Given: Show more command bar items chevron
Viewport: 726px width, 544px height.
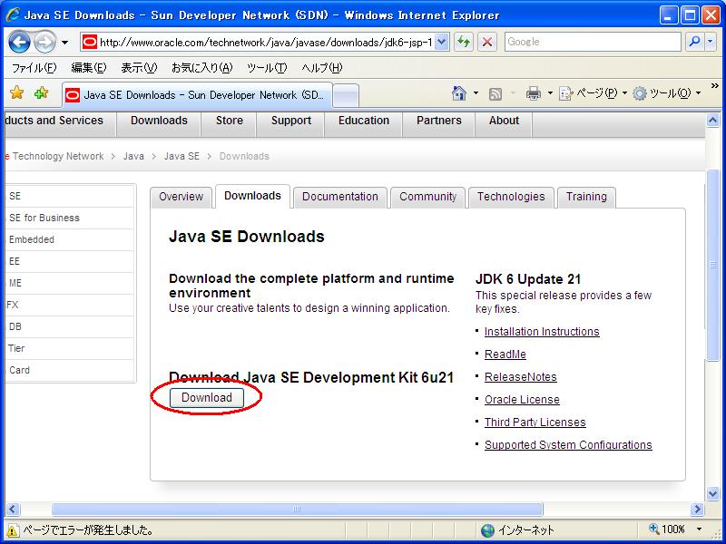Looking at the screenshot, I should (714, 86).
